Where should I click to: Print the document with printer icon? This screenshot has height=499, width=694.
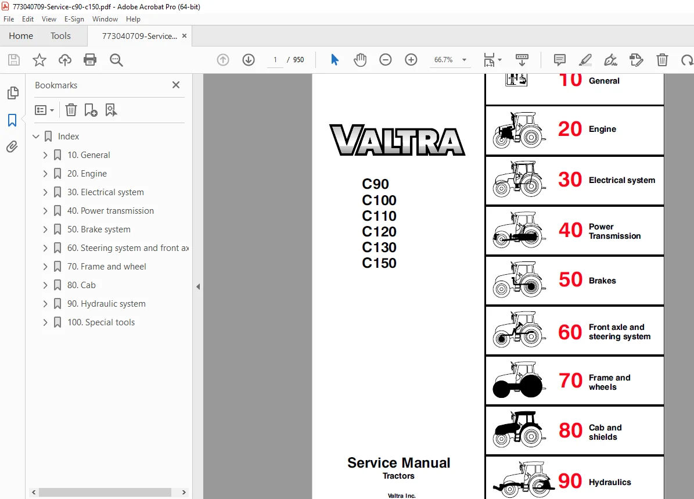pos(90,60)
